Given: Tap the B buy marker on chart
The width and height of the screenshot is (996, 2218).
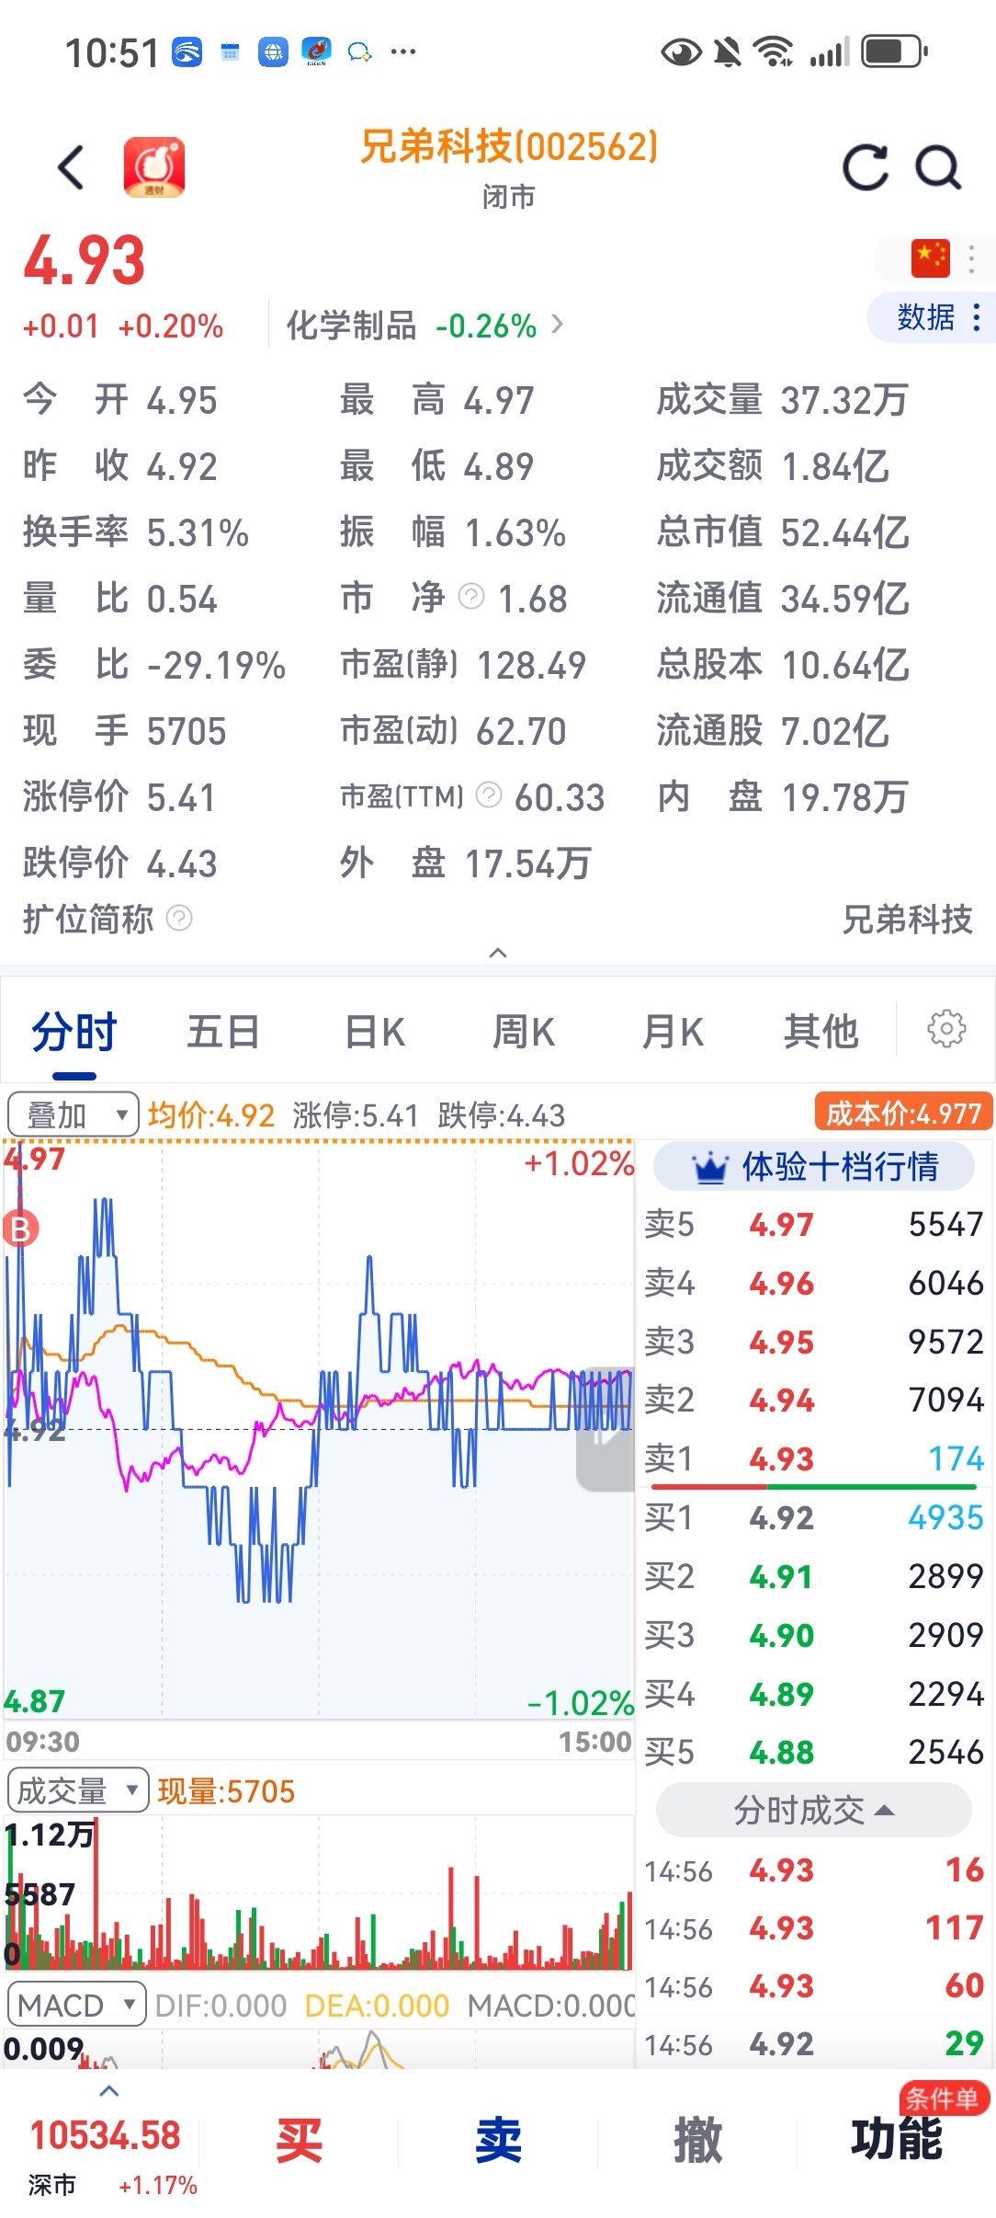Looking at the screenshot, I should pyautogui.click(x=20, y=1229).
